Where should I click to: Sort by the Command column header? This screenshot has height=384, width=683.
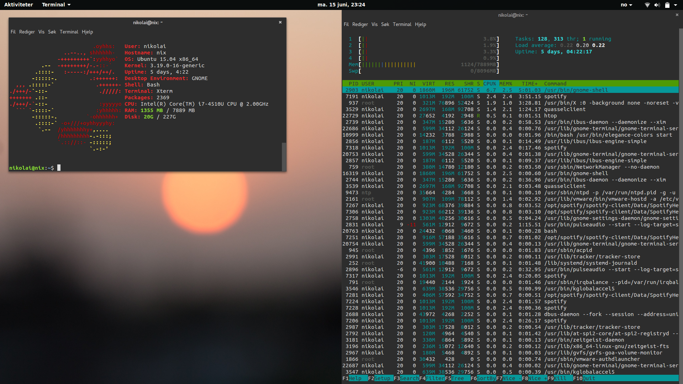point(555,84)
